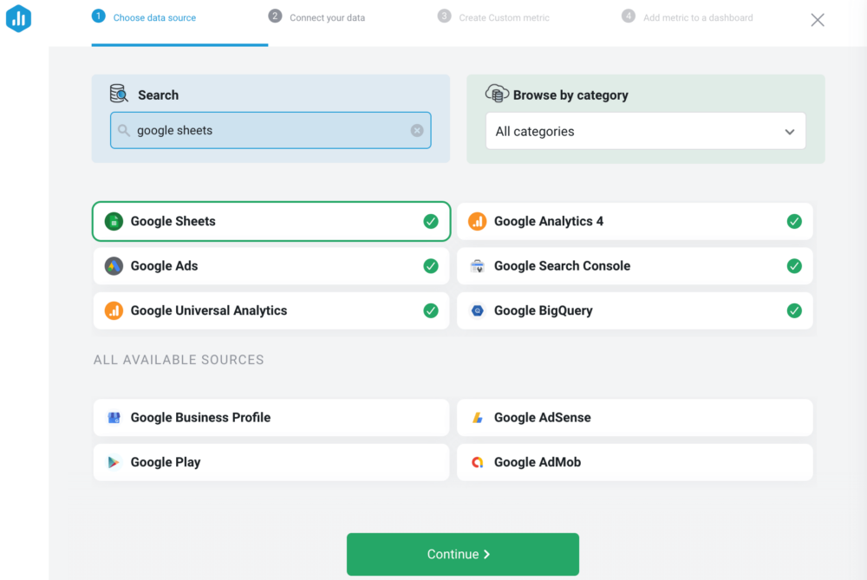Image resolution: width=867 pixels, height=580 pixels.
Task: Click the Browse by category heading text
Action: (x=570, y=95)
